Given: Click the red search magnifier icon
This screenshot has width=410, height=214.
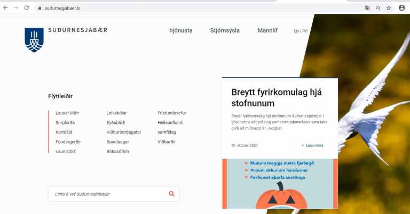Looking at the screenshot, I should (x=171, y=194).
